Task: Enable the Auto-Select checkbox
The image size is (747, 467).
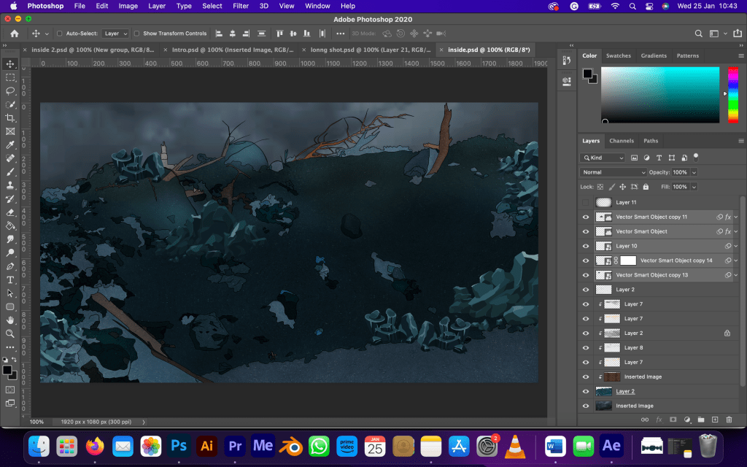Action: point(60,34)
